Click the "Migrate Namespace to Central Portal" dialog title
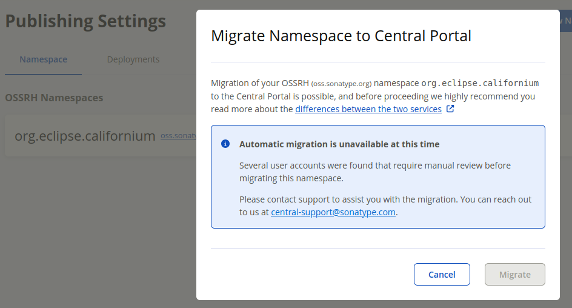The width and height of the screenshot is (572, 308). 341,36
